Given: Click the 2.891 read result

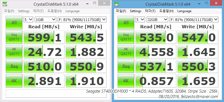Looking at the screenshot, I should 44,81.
